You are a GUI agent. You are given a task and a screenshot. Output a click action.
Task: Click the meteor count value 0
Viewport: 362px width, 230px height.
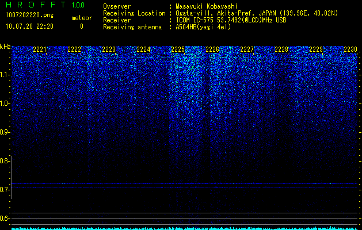pyautogui.click(x=82, y=26)
